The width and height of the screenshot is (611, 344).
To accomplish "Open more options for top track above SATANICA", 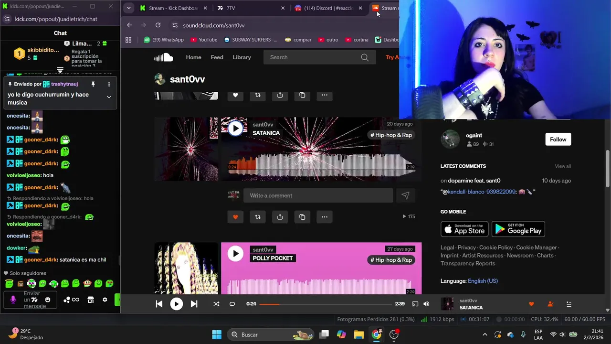I will 325,95.
